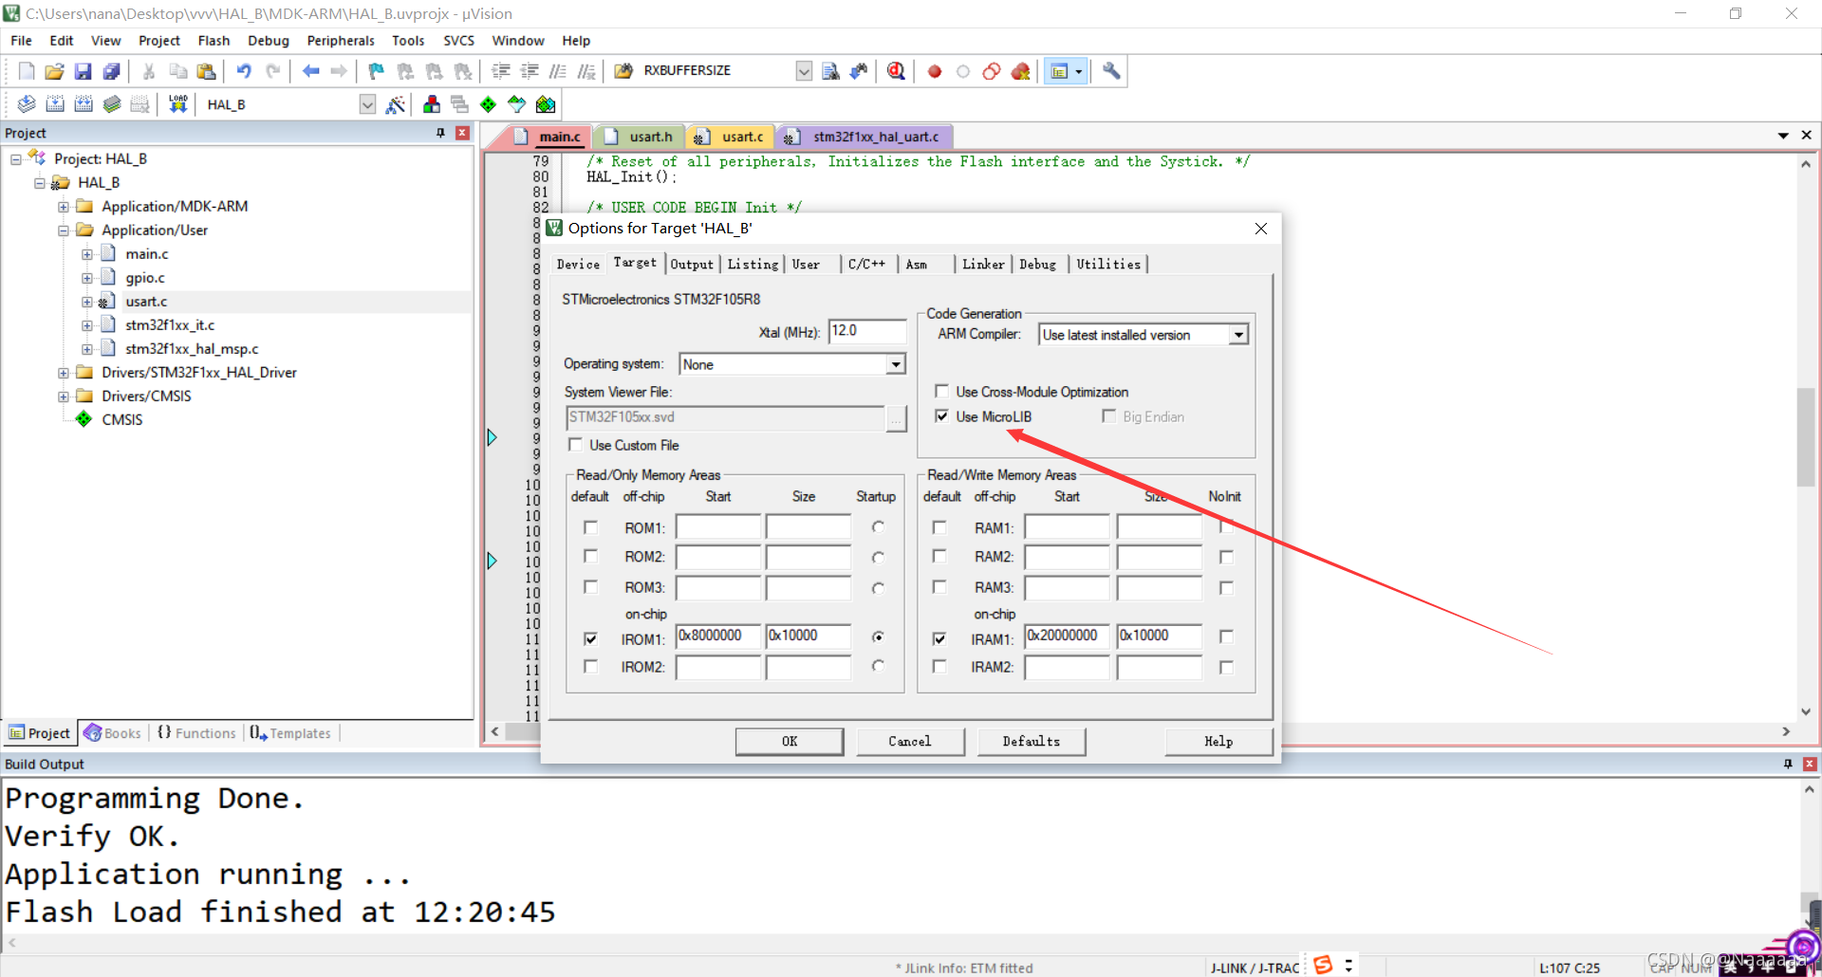Screen dimensions: 1822x977
Task: Insert a bookmark flag
Action: 377,71
